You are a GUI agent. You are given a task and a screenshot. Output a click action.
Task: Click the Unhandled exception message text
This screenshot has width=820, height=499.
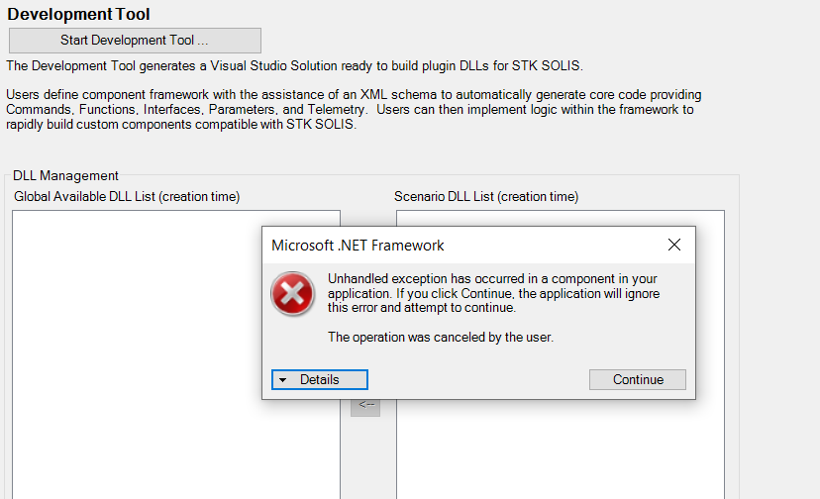tap(493, 293)
